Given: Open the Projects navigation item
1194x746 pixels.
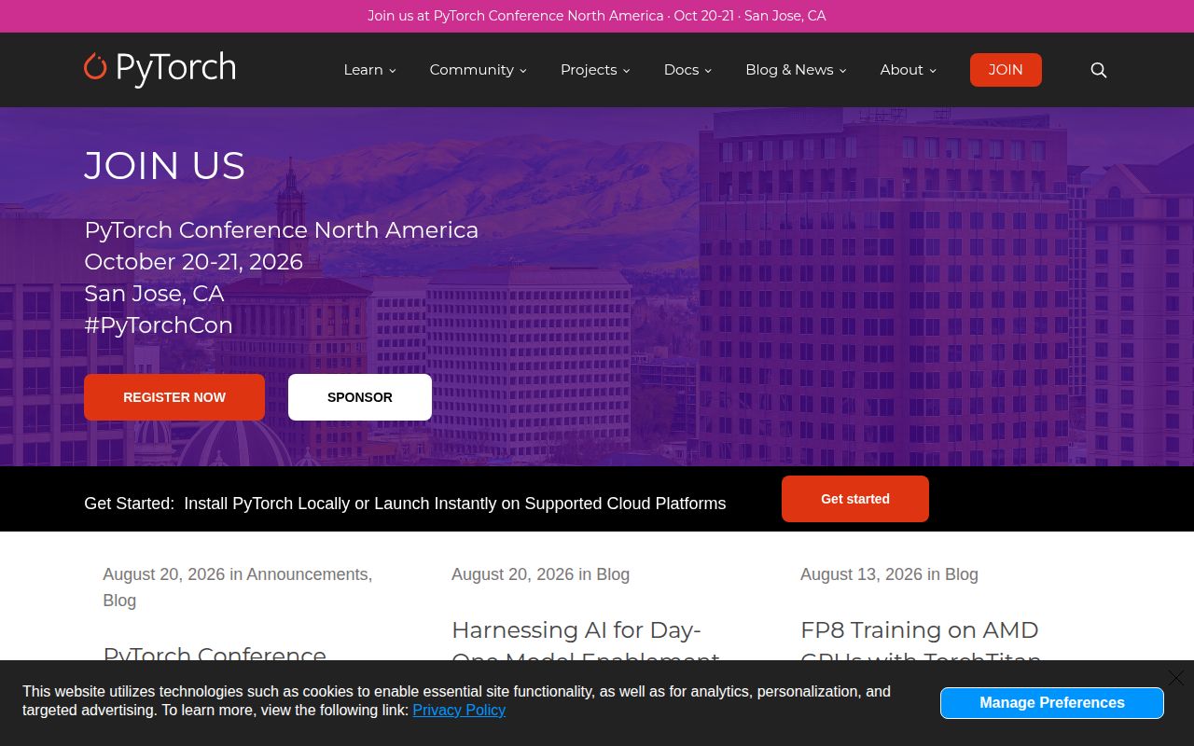Looking at the screenshot, I should pyautogui.click(x=589, y=70).
